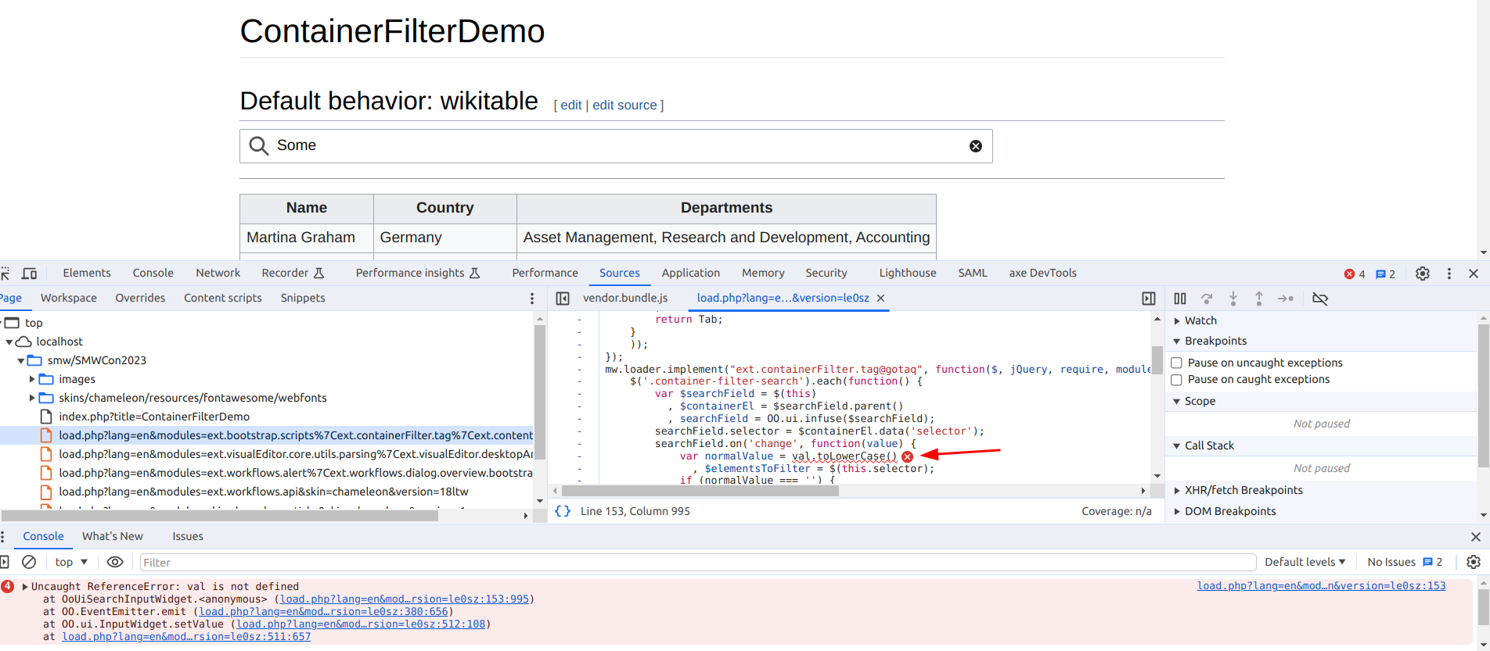Enable Pause on uncaught exceptions
Image resolution: width=1490 pixels, height=651 pixels.
pyautogui.click(x=1176, y=363)
